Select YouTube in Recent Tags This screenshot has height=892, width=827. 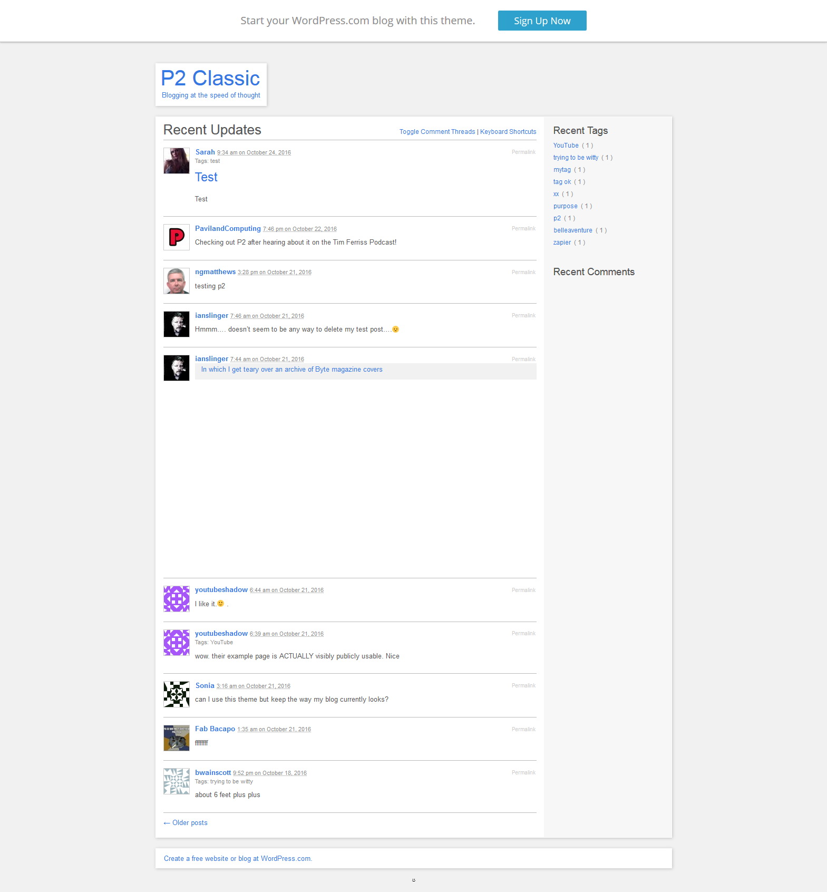click(x=566, y=146)
